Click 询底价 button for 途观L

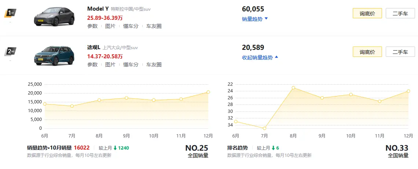click(x=367, y=52)
